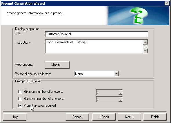171x123 pixels.
Task: Increase the maximum number of answers spinner
Action: point(120,98)
